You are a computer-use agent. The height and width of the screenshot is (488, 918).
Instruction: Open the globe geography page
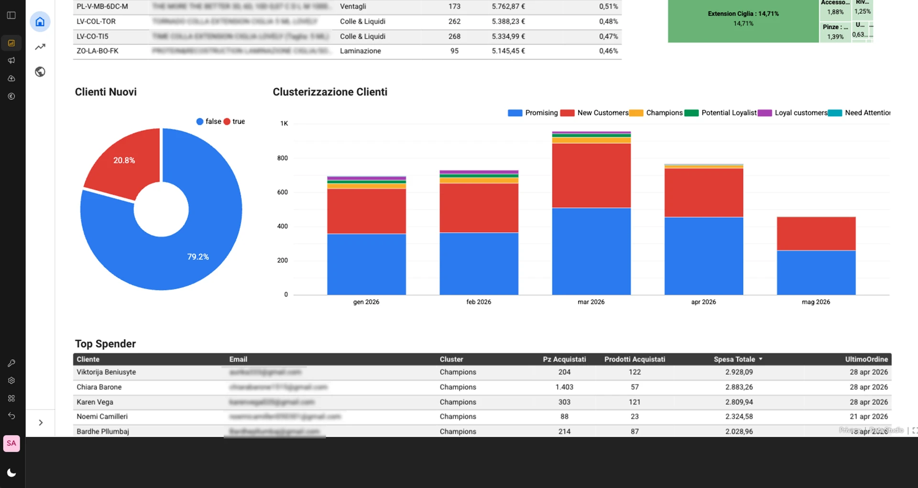pyautogui.click(x=40, y=72)
